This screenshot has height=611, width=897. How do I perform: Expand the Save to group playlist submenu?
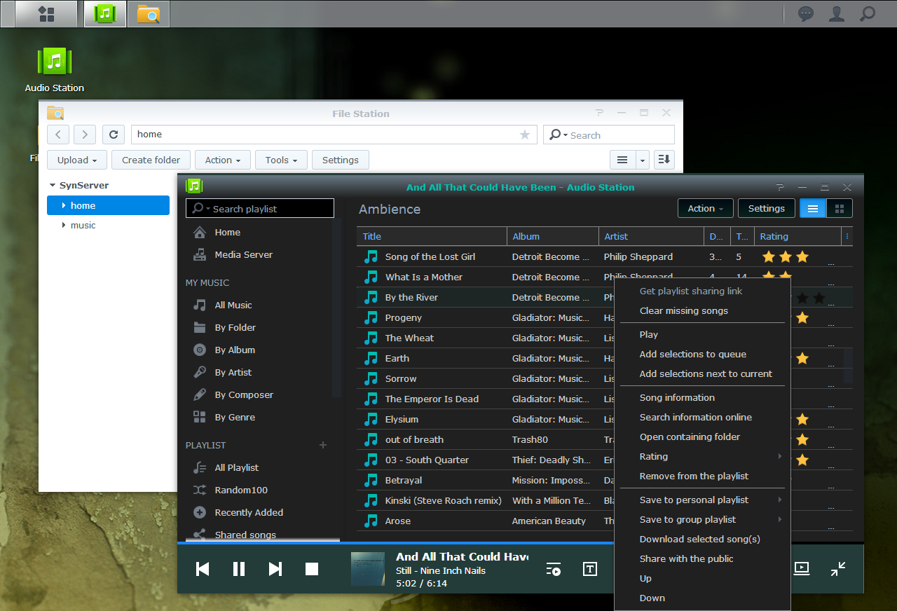702,519
